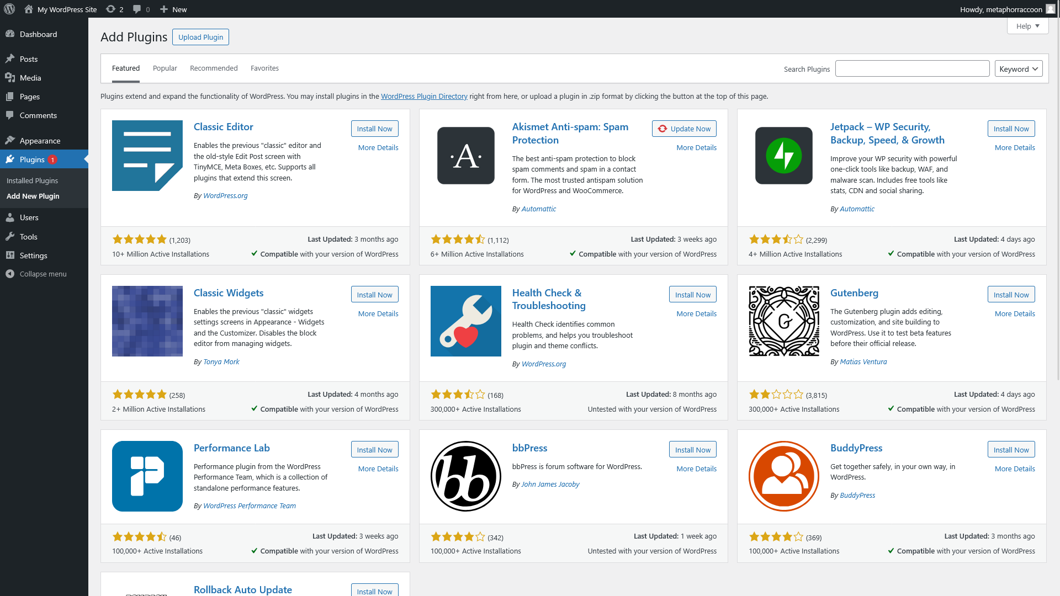This screenshot has height=596, width=1060.
Task: Focus the Search Plugins input field
Action: click(x=912, y=68)
